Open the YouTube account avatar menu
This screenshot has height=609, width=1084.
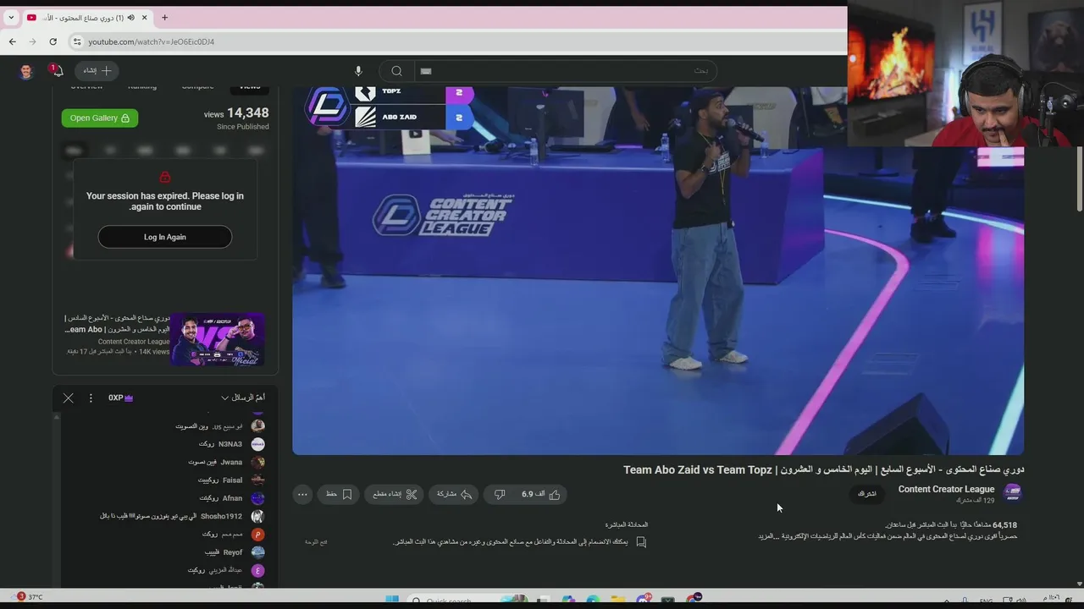[x=26, y=71]
